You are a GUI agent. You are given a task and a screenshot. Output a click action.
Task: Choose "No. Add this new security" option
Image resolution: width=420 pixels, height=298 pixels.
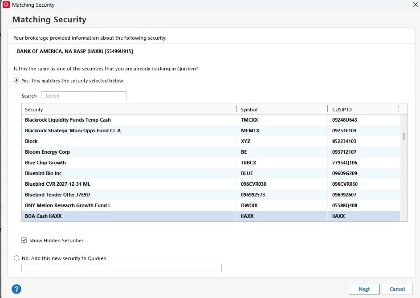pyautogui.click(x=17, y=258)
